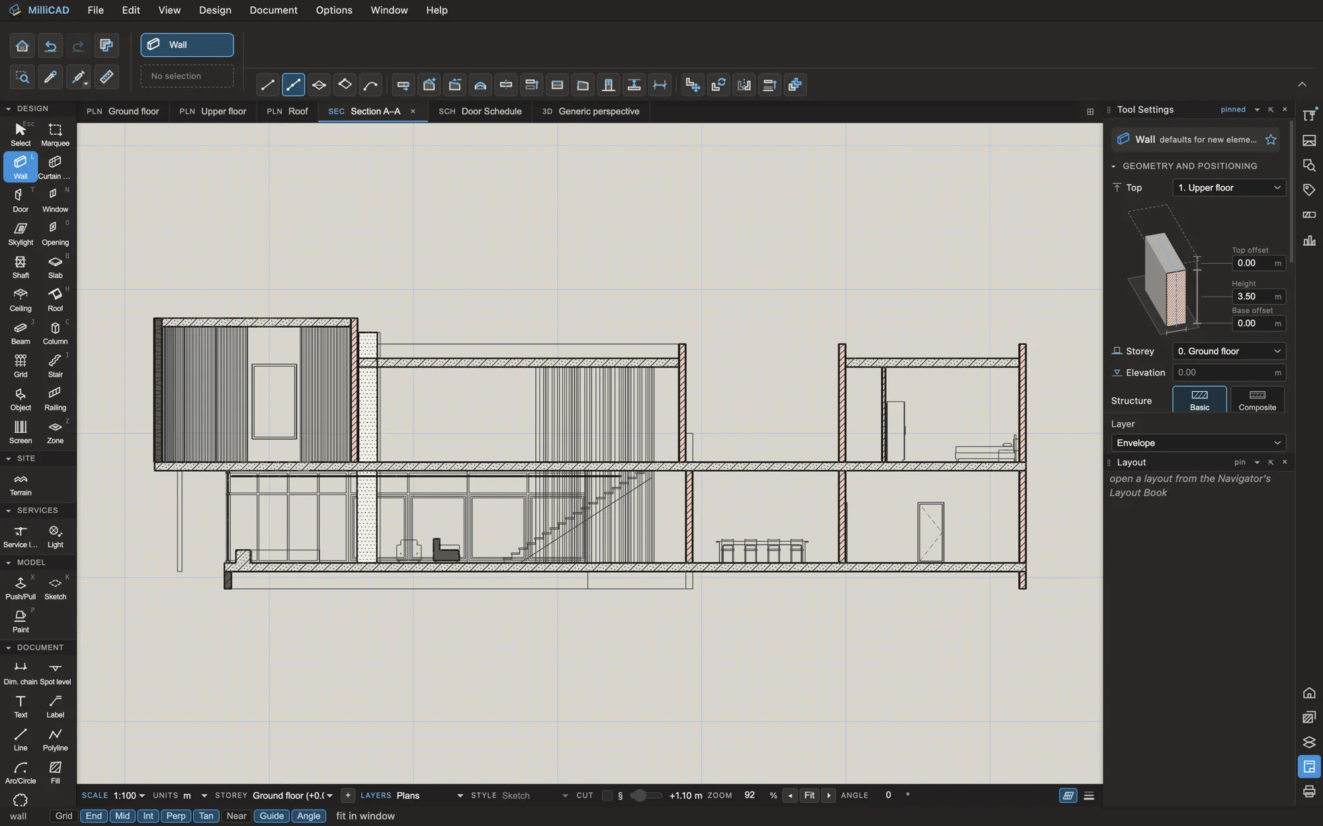The width and height of the screenshot is (1323, 826).
Task: Select the Curtain wall tool
Action: (x=55, y=167)
